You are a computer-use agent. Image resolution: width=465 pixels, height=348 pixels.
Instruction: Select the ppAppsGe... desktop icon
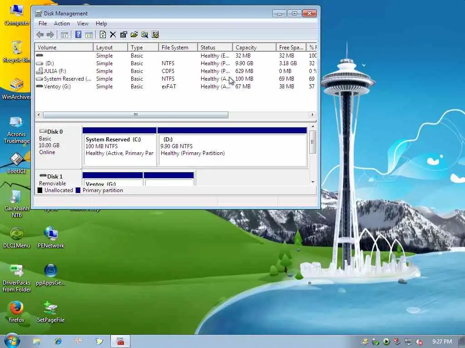[x=50, y=275]
